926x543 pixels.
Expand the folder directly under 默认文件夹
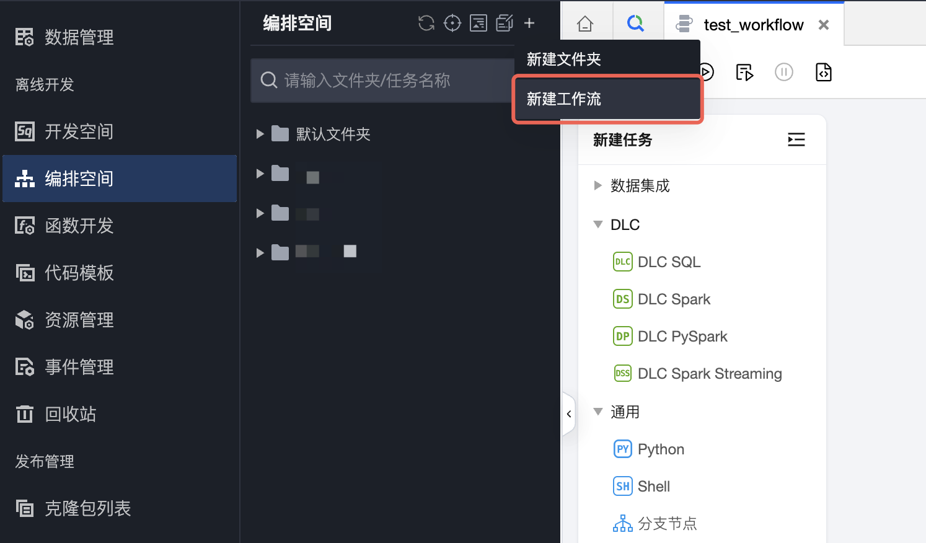[x=260, y=174]
